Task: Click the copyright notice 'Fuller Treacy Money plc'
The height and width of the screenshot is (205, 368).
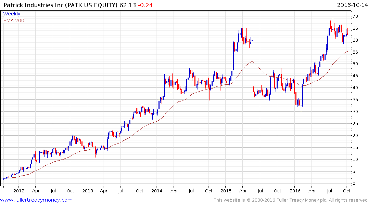Action: click(x=302, y=200)
